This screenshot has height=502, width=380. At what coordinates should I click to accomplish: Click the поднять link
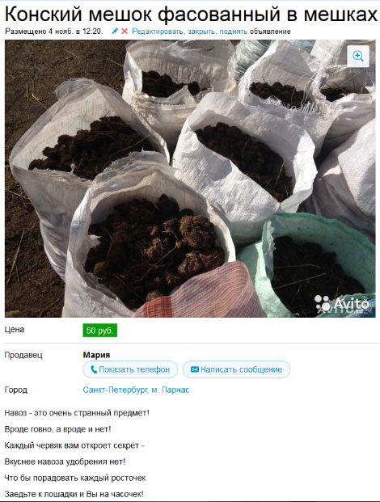point(234,32)
